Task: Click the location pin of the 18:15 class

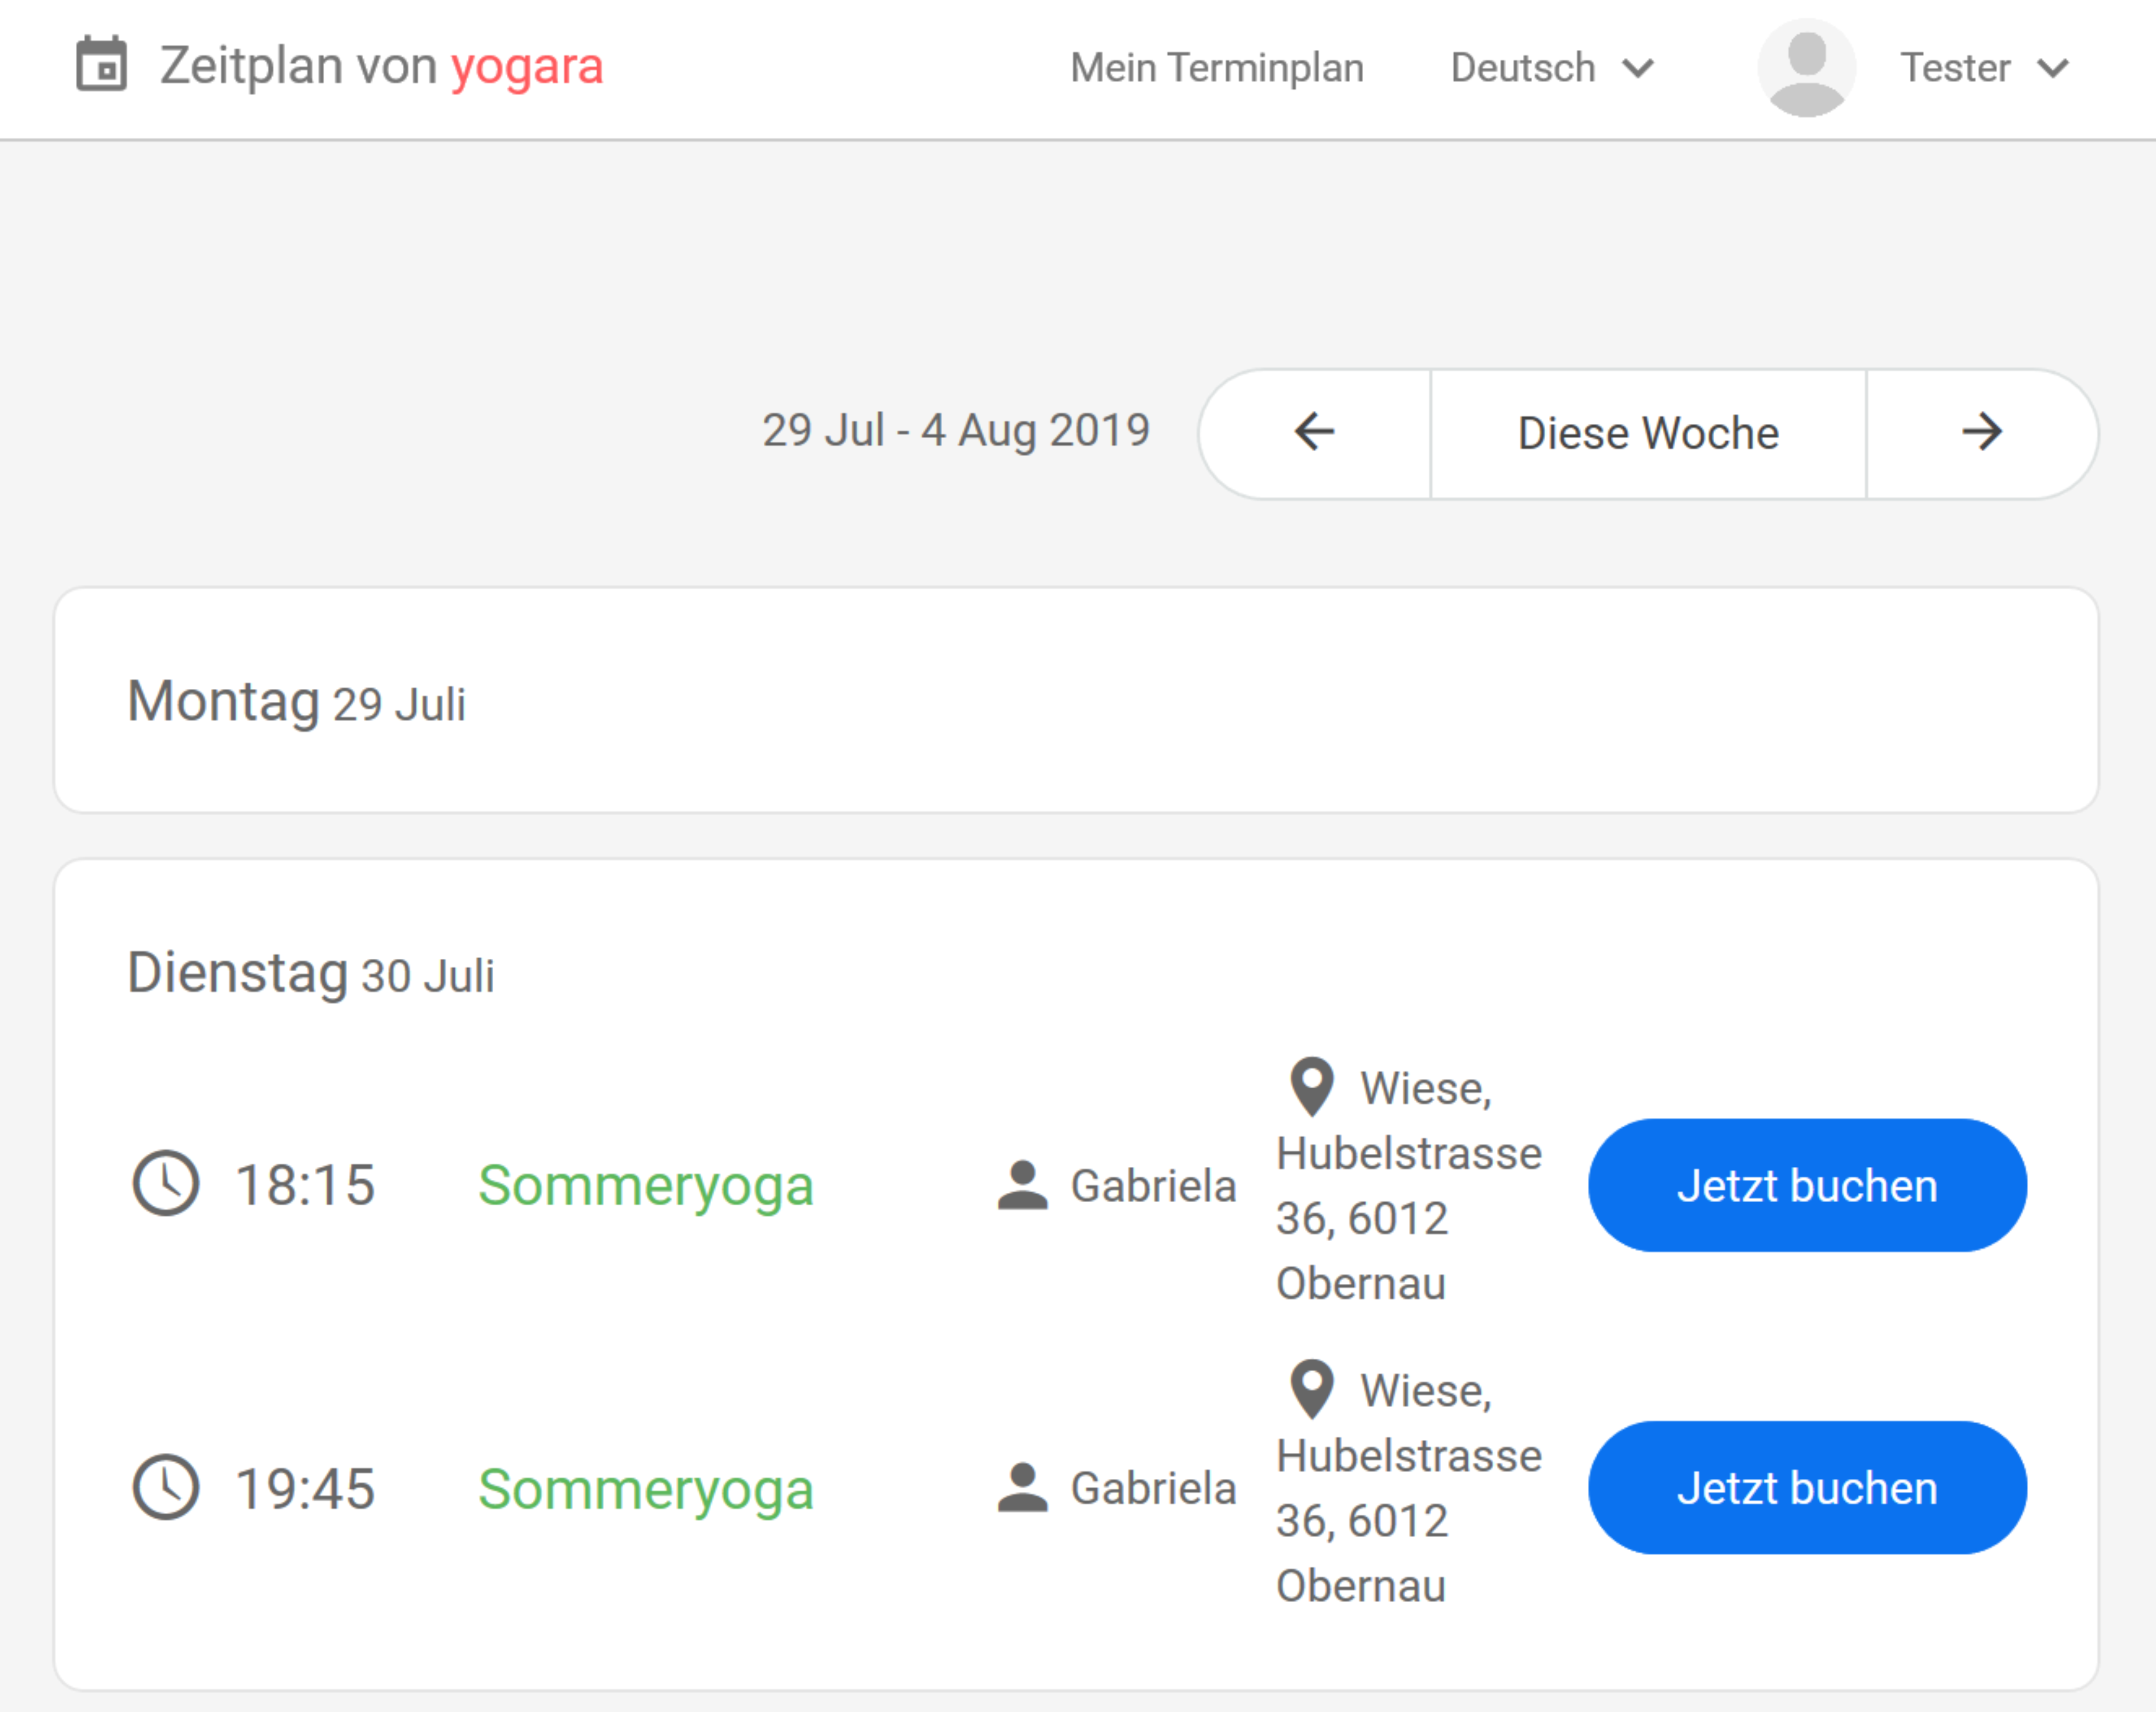Action: click(x=1312, y=1087)
